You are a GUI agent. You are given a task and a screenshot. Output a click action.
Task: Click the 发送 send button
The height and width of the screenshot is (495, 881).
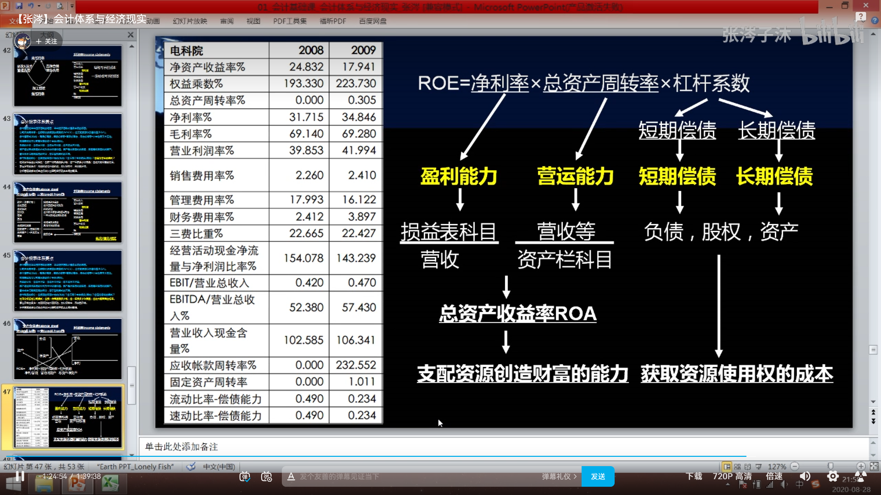pyautogui.click(x=598, y=476)
